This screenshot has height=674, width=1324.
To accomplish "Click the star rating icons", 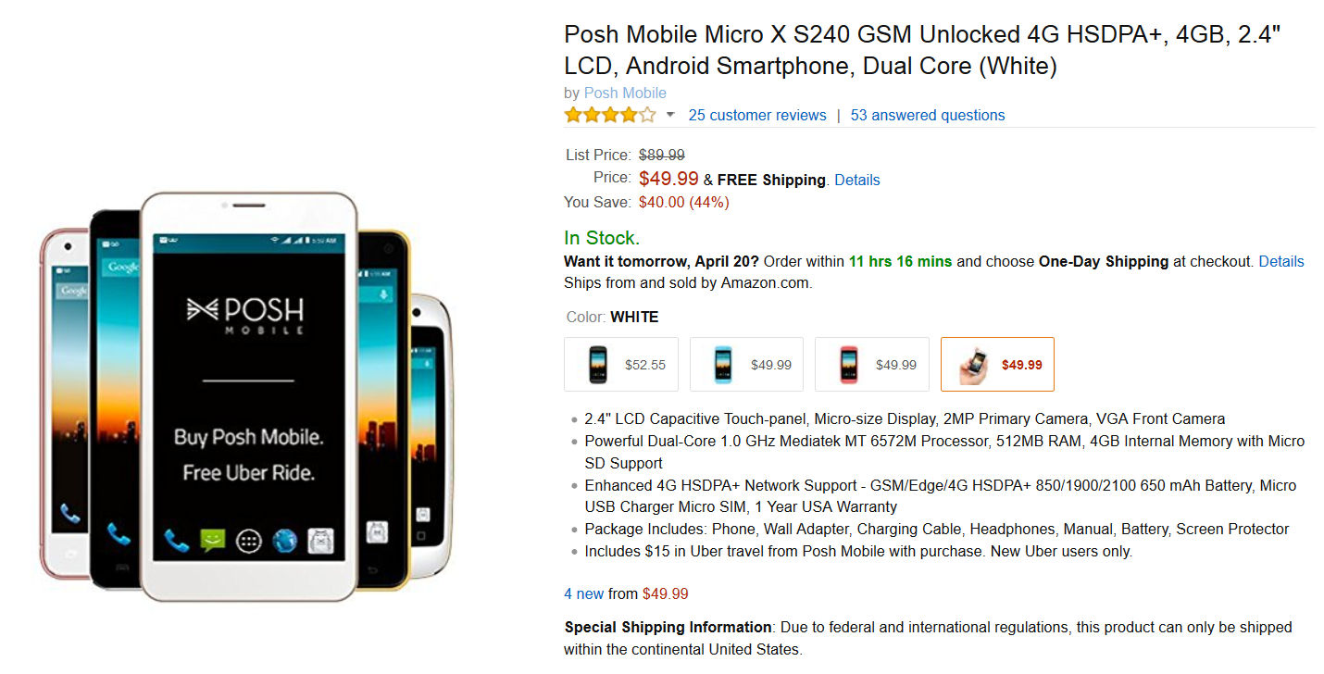I will point(610,115).
